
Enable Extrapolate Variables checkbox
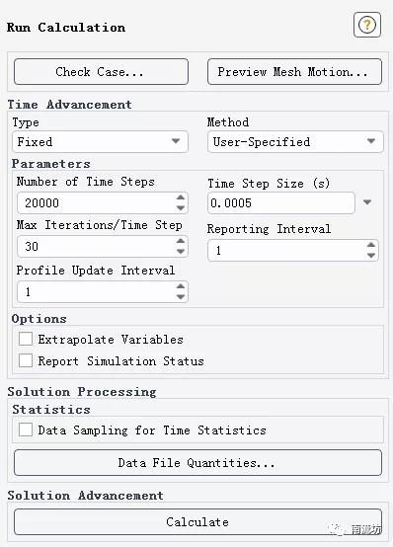pyautogui.click(x=26, y=339)
